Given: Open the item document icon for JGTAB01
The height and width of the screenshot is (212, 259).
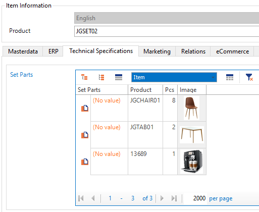Looking at the screenshot, I should coord(85,135).
